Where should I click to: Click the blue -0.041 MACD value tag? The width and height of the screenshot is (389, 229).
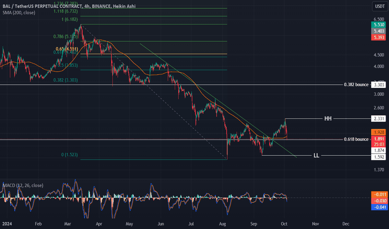[x=379, y=207]
